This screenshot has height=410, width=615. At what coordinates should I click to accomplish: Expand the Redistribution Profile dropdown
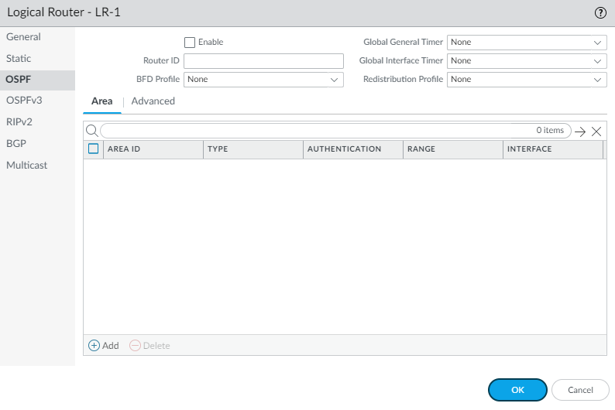[x=527, y=80]
